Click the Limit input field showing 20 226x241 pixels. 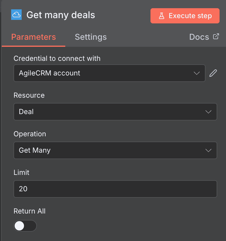(115, 189)
